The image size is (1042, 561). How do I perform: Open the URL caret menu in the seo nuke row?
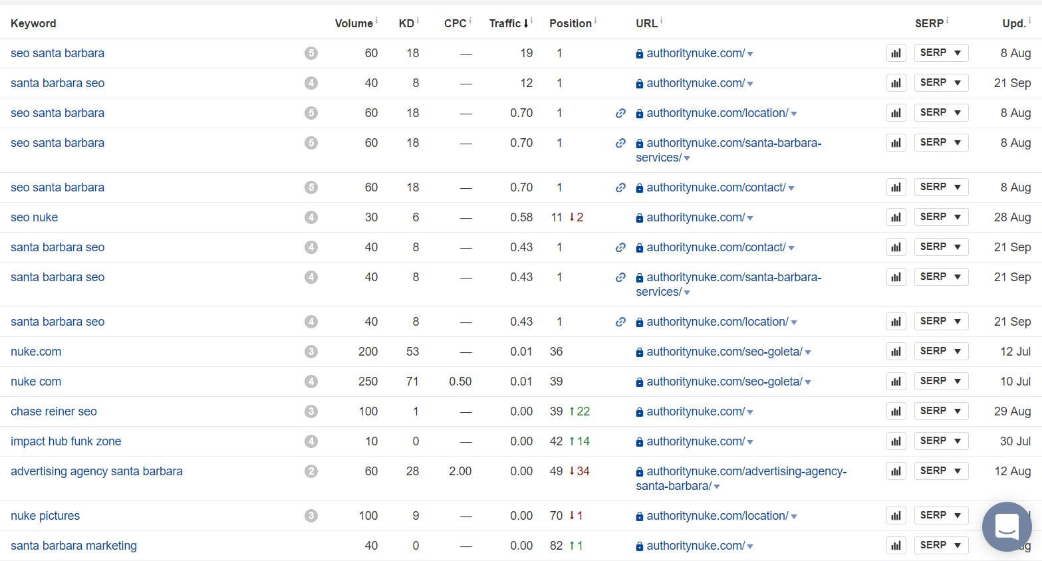pos(750,218)
